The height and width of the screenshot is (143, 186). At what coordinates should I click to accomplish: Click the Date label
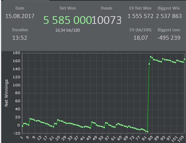(x=20, y=8)
